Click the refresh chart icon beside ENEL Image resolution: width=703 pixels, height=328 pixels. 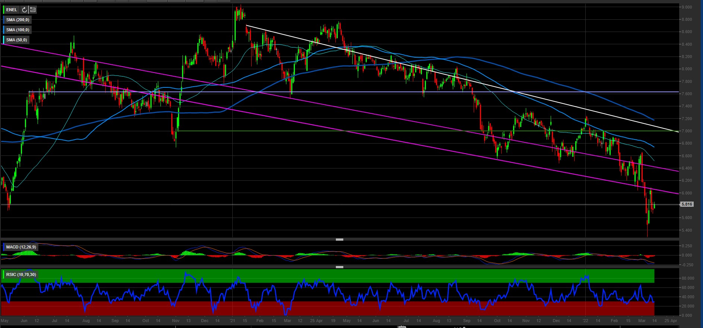[x=25, y=10]
